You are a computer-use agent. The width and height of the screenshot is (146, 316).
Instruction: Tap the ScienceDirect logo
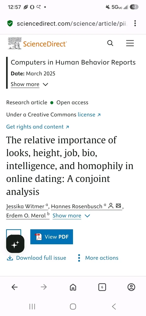(37, 43)
